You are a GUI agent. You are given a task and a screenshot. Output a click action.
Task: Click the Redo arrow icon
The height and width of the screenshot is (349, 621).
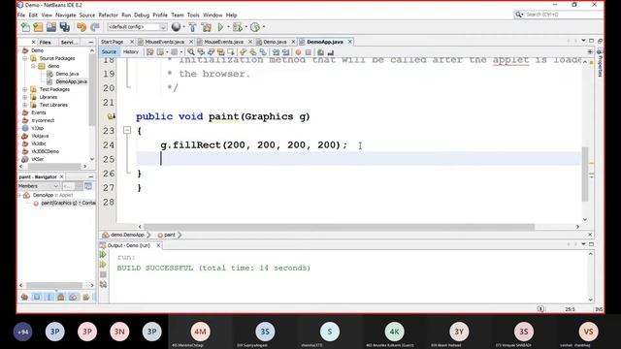[95, 27]
